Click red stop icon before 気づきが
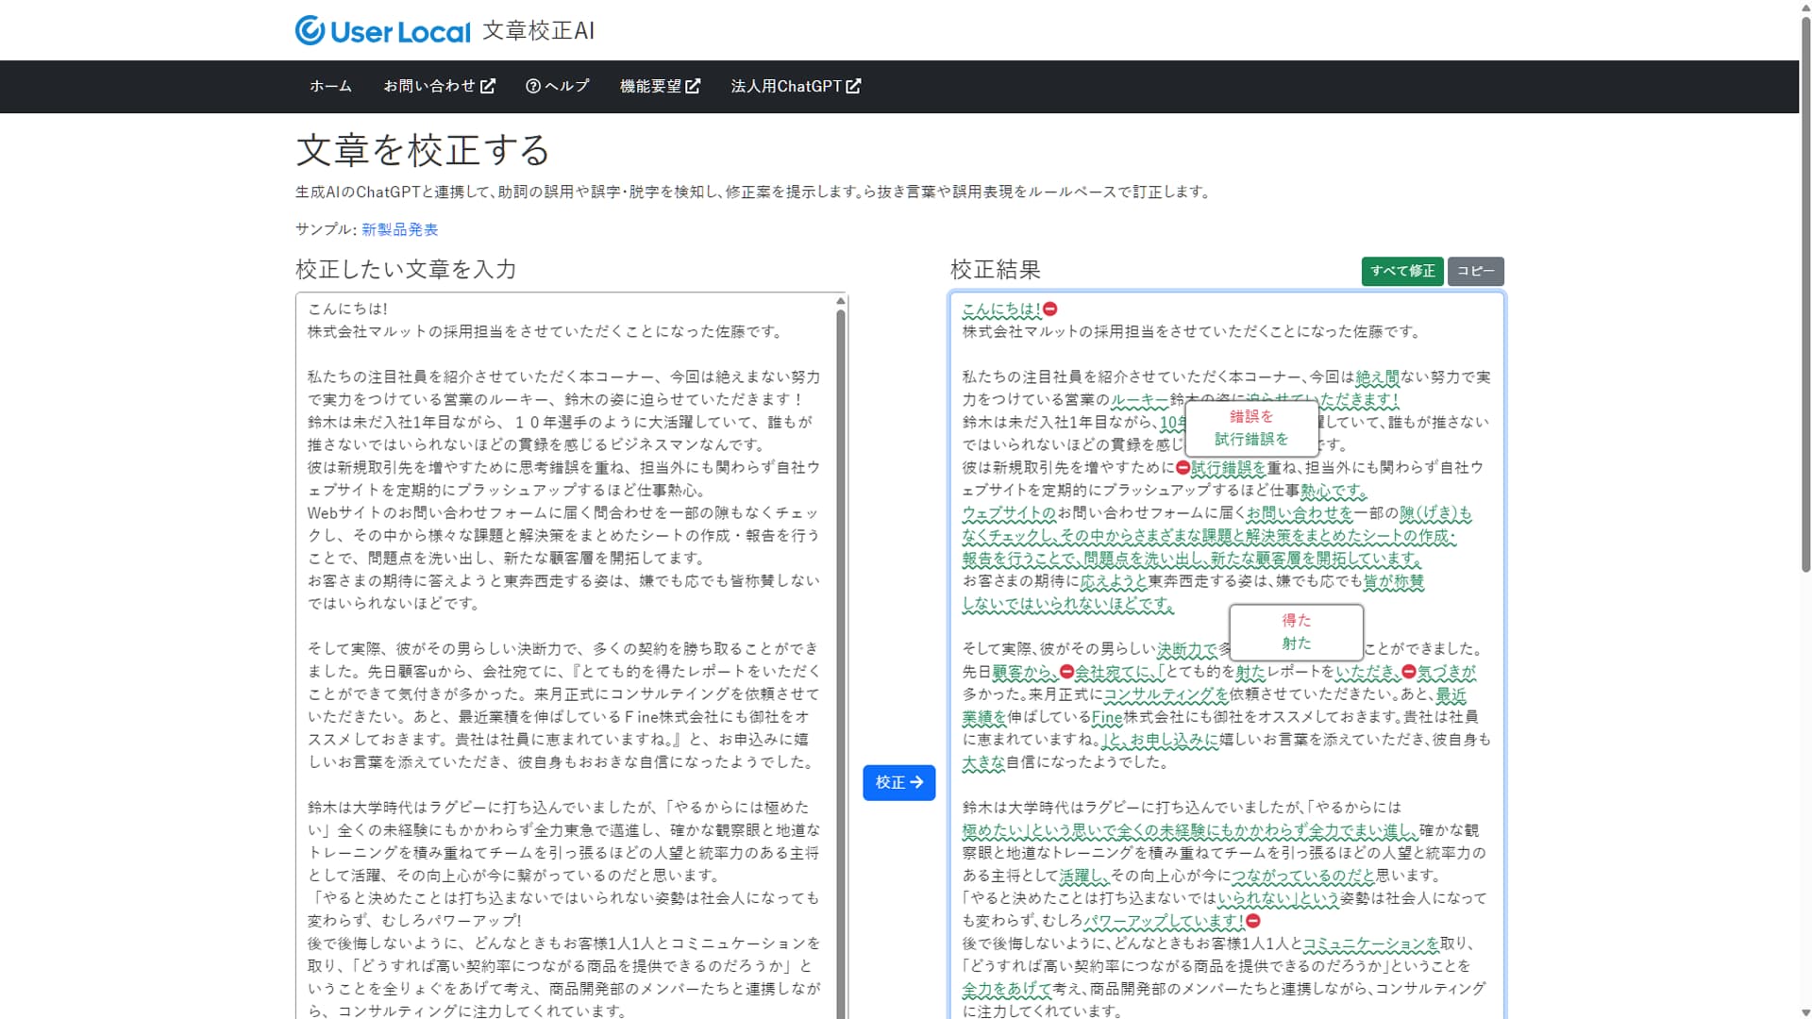1812x1019 pixels. [x=1408, y=672]
